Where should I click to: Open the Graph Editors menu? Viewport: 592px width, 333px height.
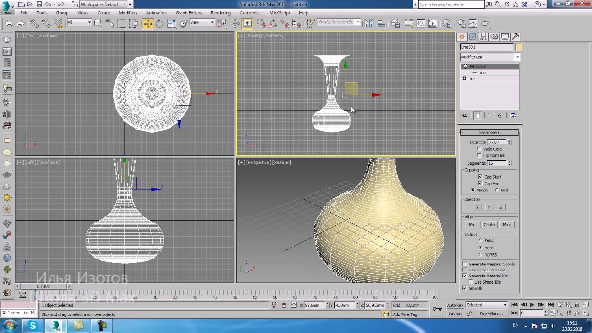[189, 13]
